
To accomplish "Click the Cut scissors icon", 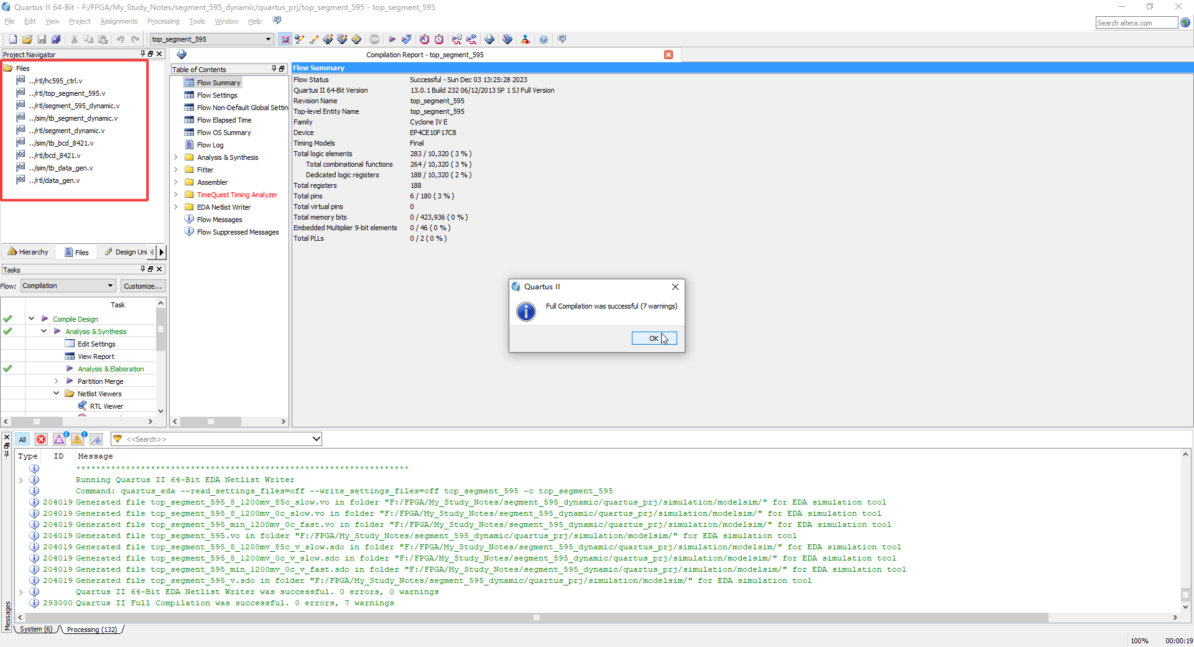I will 75,39.
